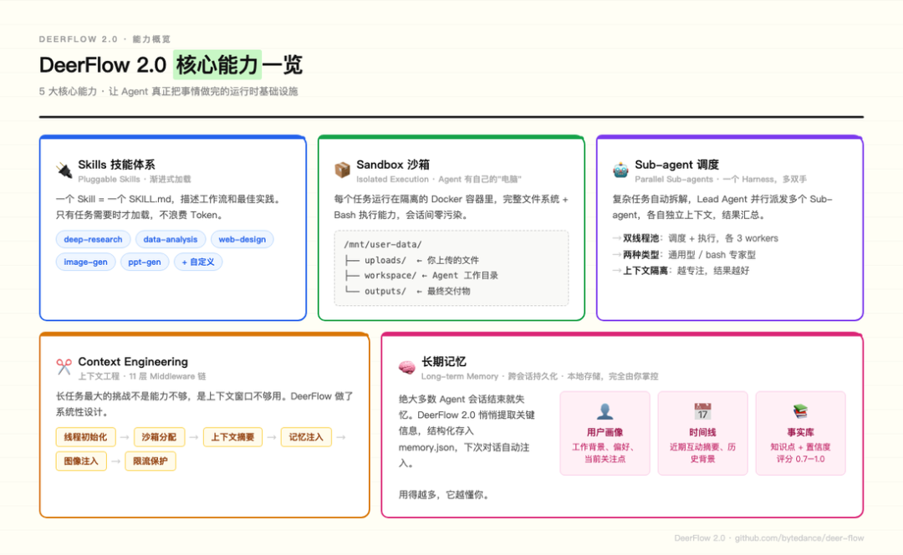This screenshot has height=555, width=903.
Task: Click the 双线程池 bullet line
Action: [695, 238]
